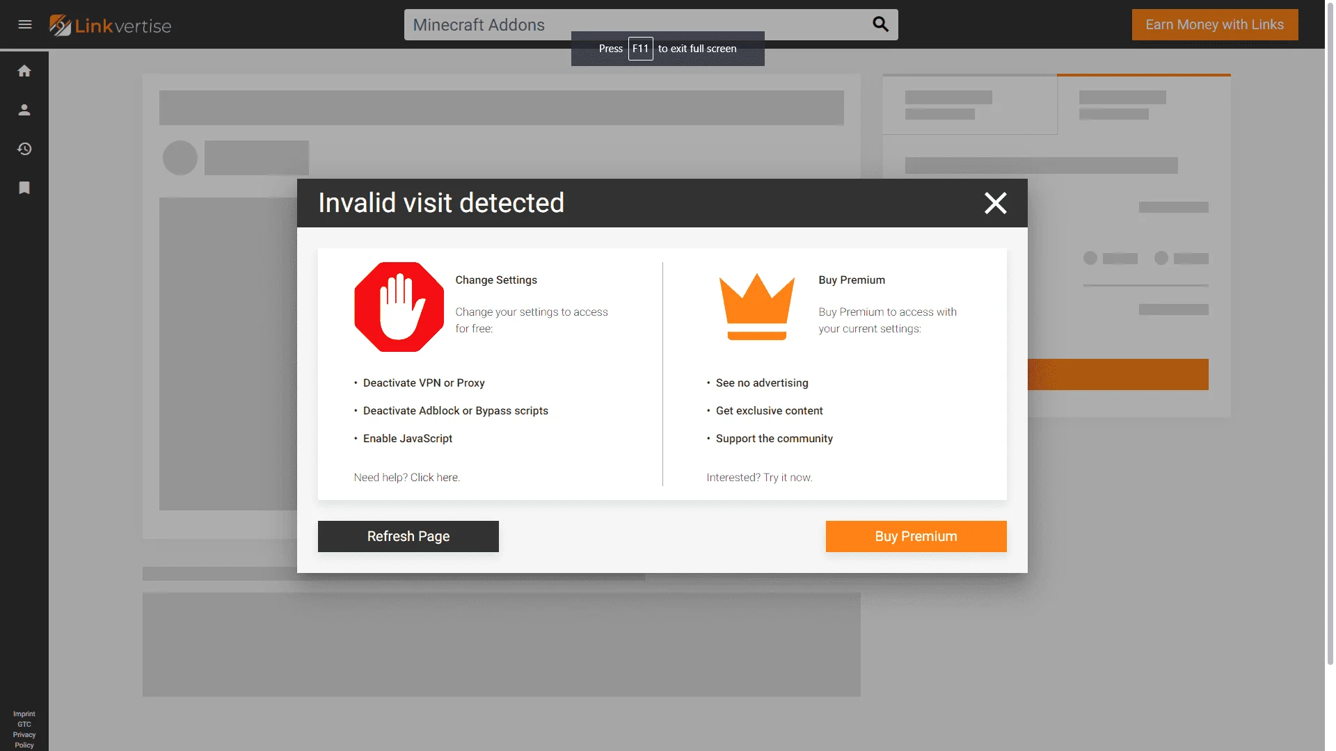Click the 'Buy Premium' heading text
The height and width of the screenshot is (751, 1336).
(x=852, y=280)
